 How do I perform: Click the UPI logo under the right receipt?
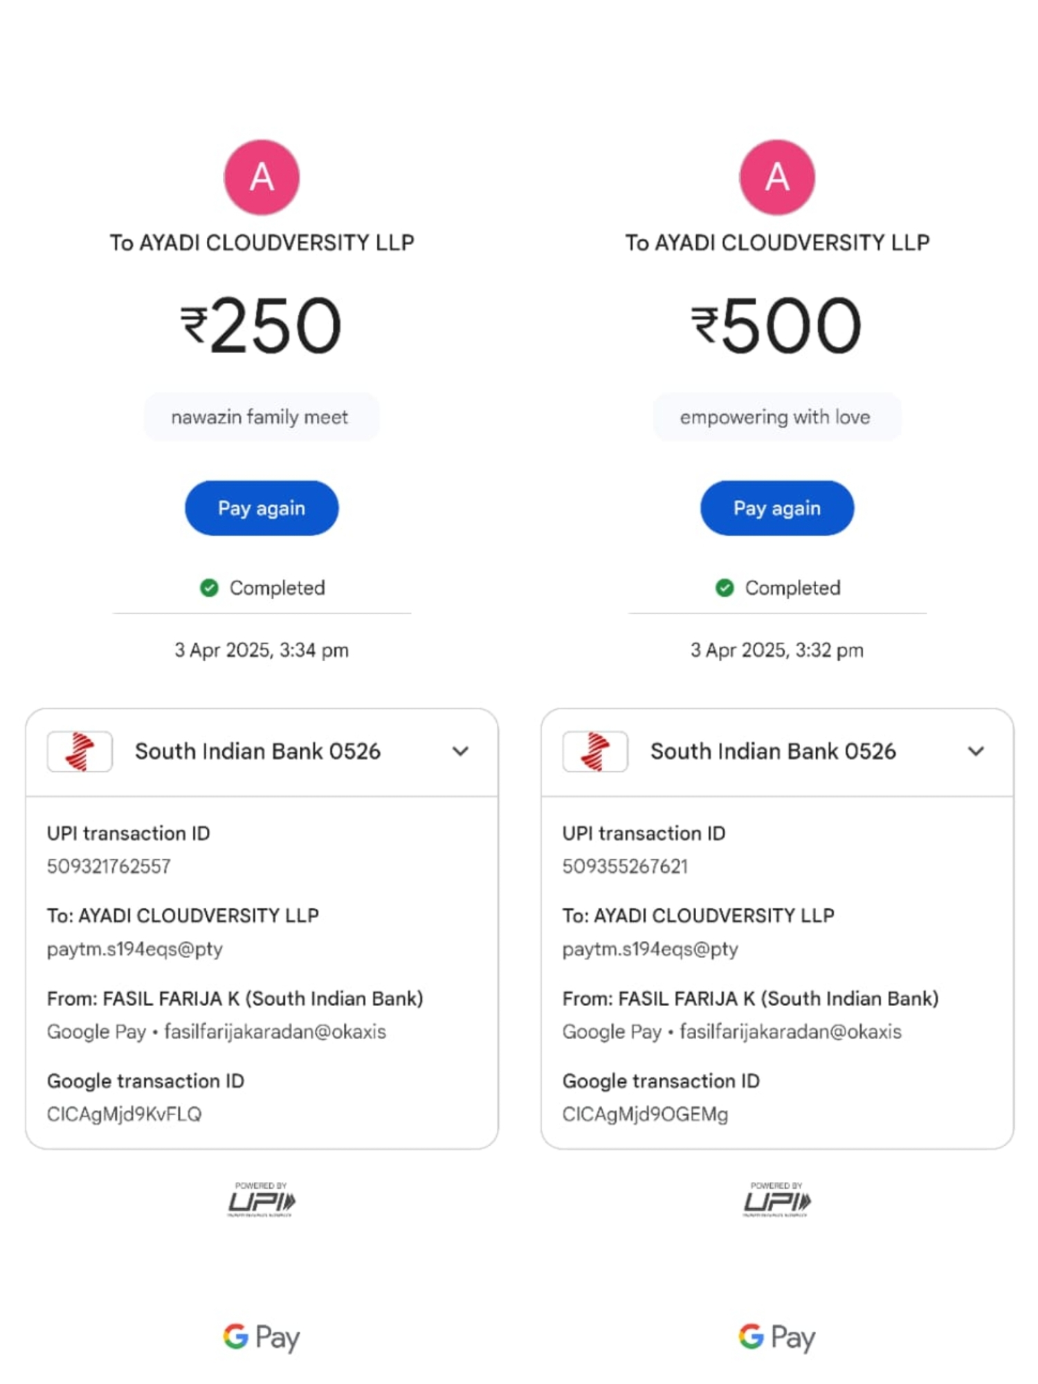tap(776, 1200)
